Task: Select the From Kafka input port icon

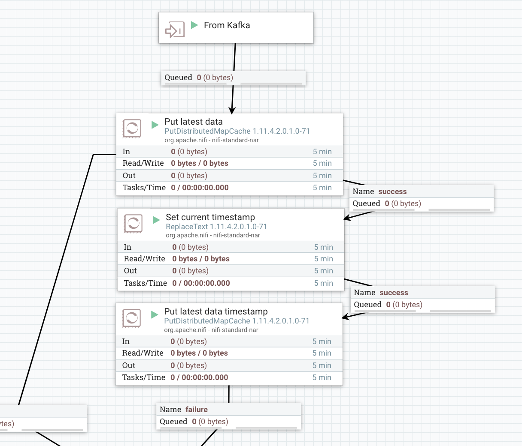Action: 174,29
